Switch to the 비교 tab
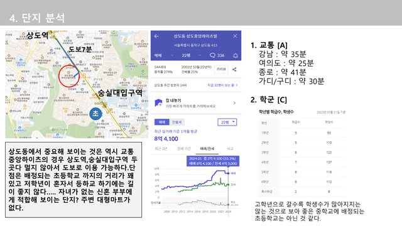Screen dimensions: 402x226 point(230,149)
